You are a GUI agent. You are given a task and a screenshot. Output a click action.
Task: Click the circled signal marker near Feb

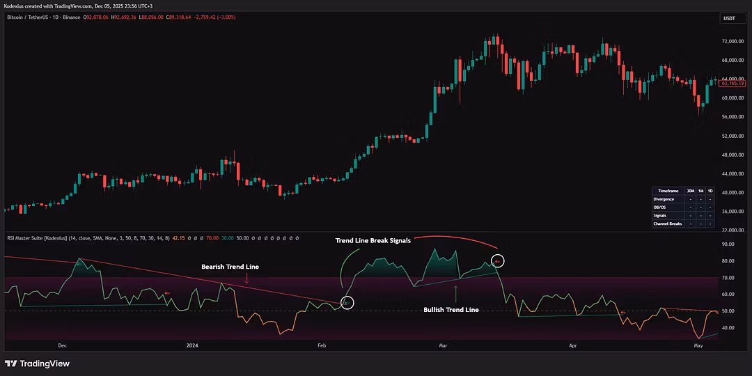(347, 303)
